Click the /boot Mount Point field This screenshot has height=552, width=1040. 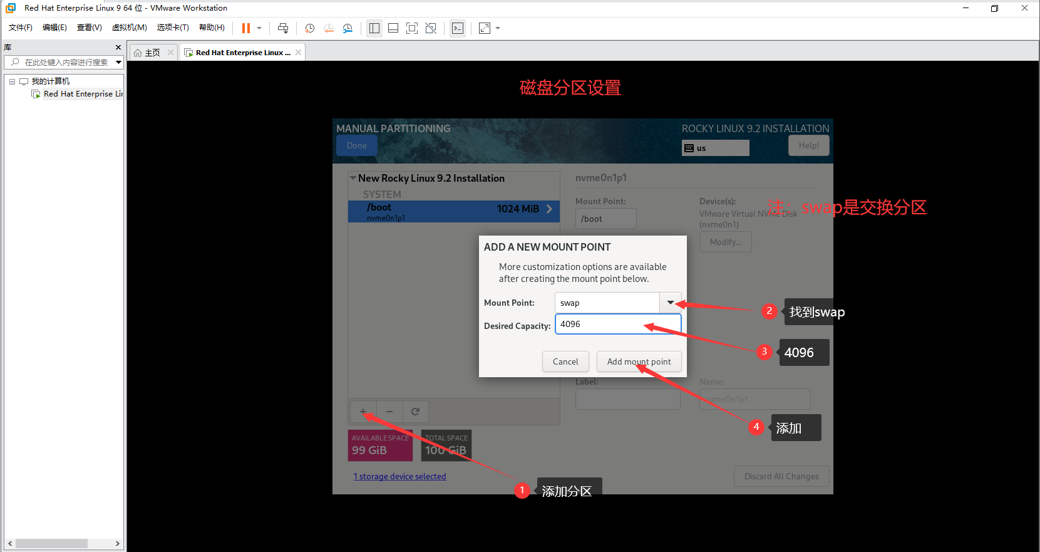tap(606, 219)
